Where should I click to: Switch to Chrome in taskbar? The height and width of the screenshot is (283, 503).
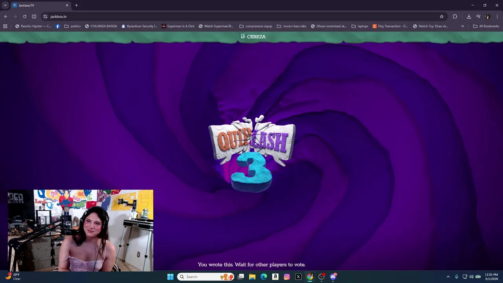point(310,277)
